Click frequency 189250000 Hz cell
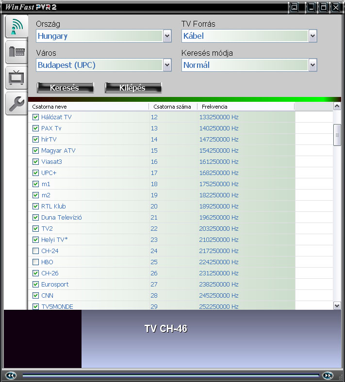Viewport: 345px width, 382px height. [x=219, y=207]
